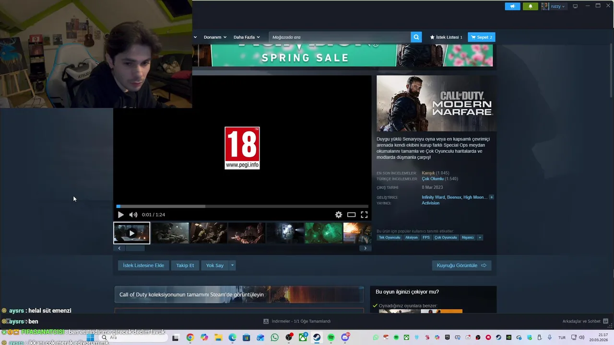The image size is (614, 345).
Task: Click the blue megaphone announcements icon
Action: click(512, 6)
